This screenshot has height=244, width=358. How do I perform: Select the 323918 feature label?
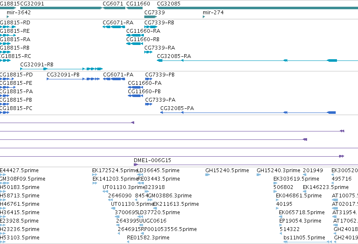click(155, 187)
